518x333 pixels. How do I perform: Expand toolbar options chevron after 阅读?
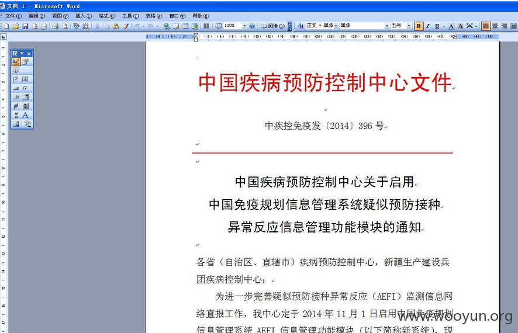click(290, 26)
